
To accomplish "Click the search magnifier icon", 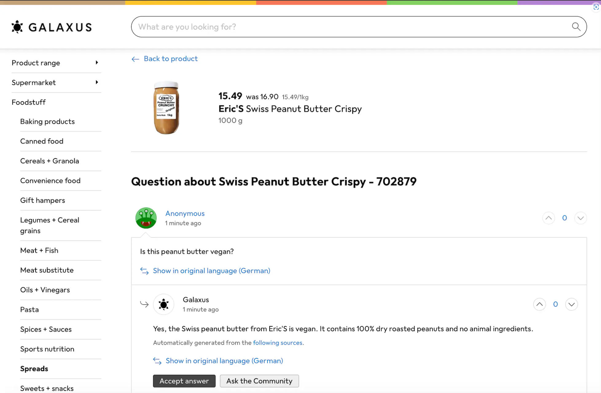I will [x=576, y=27].
